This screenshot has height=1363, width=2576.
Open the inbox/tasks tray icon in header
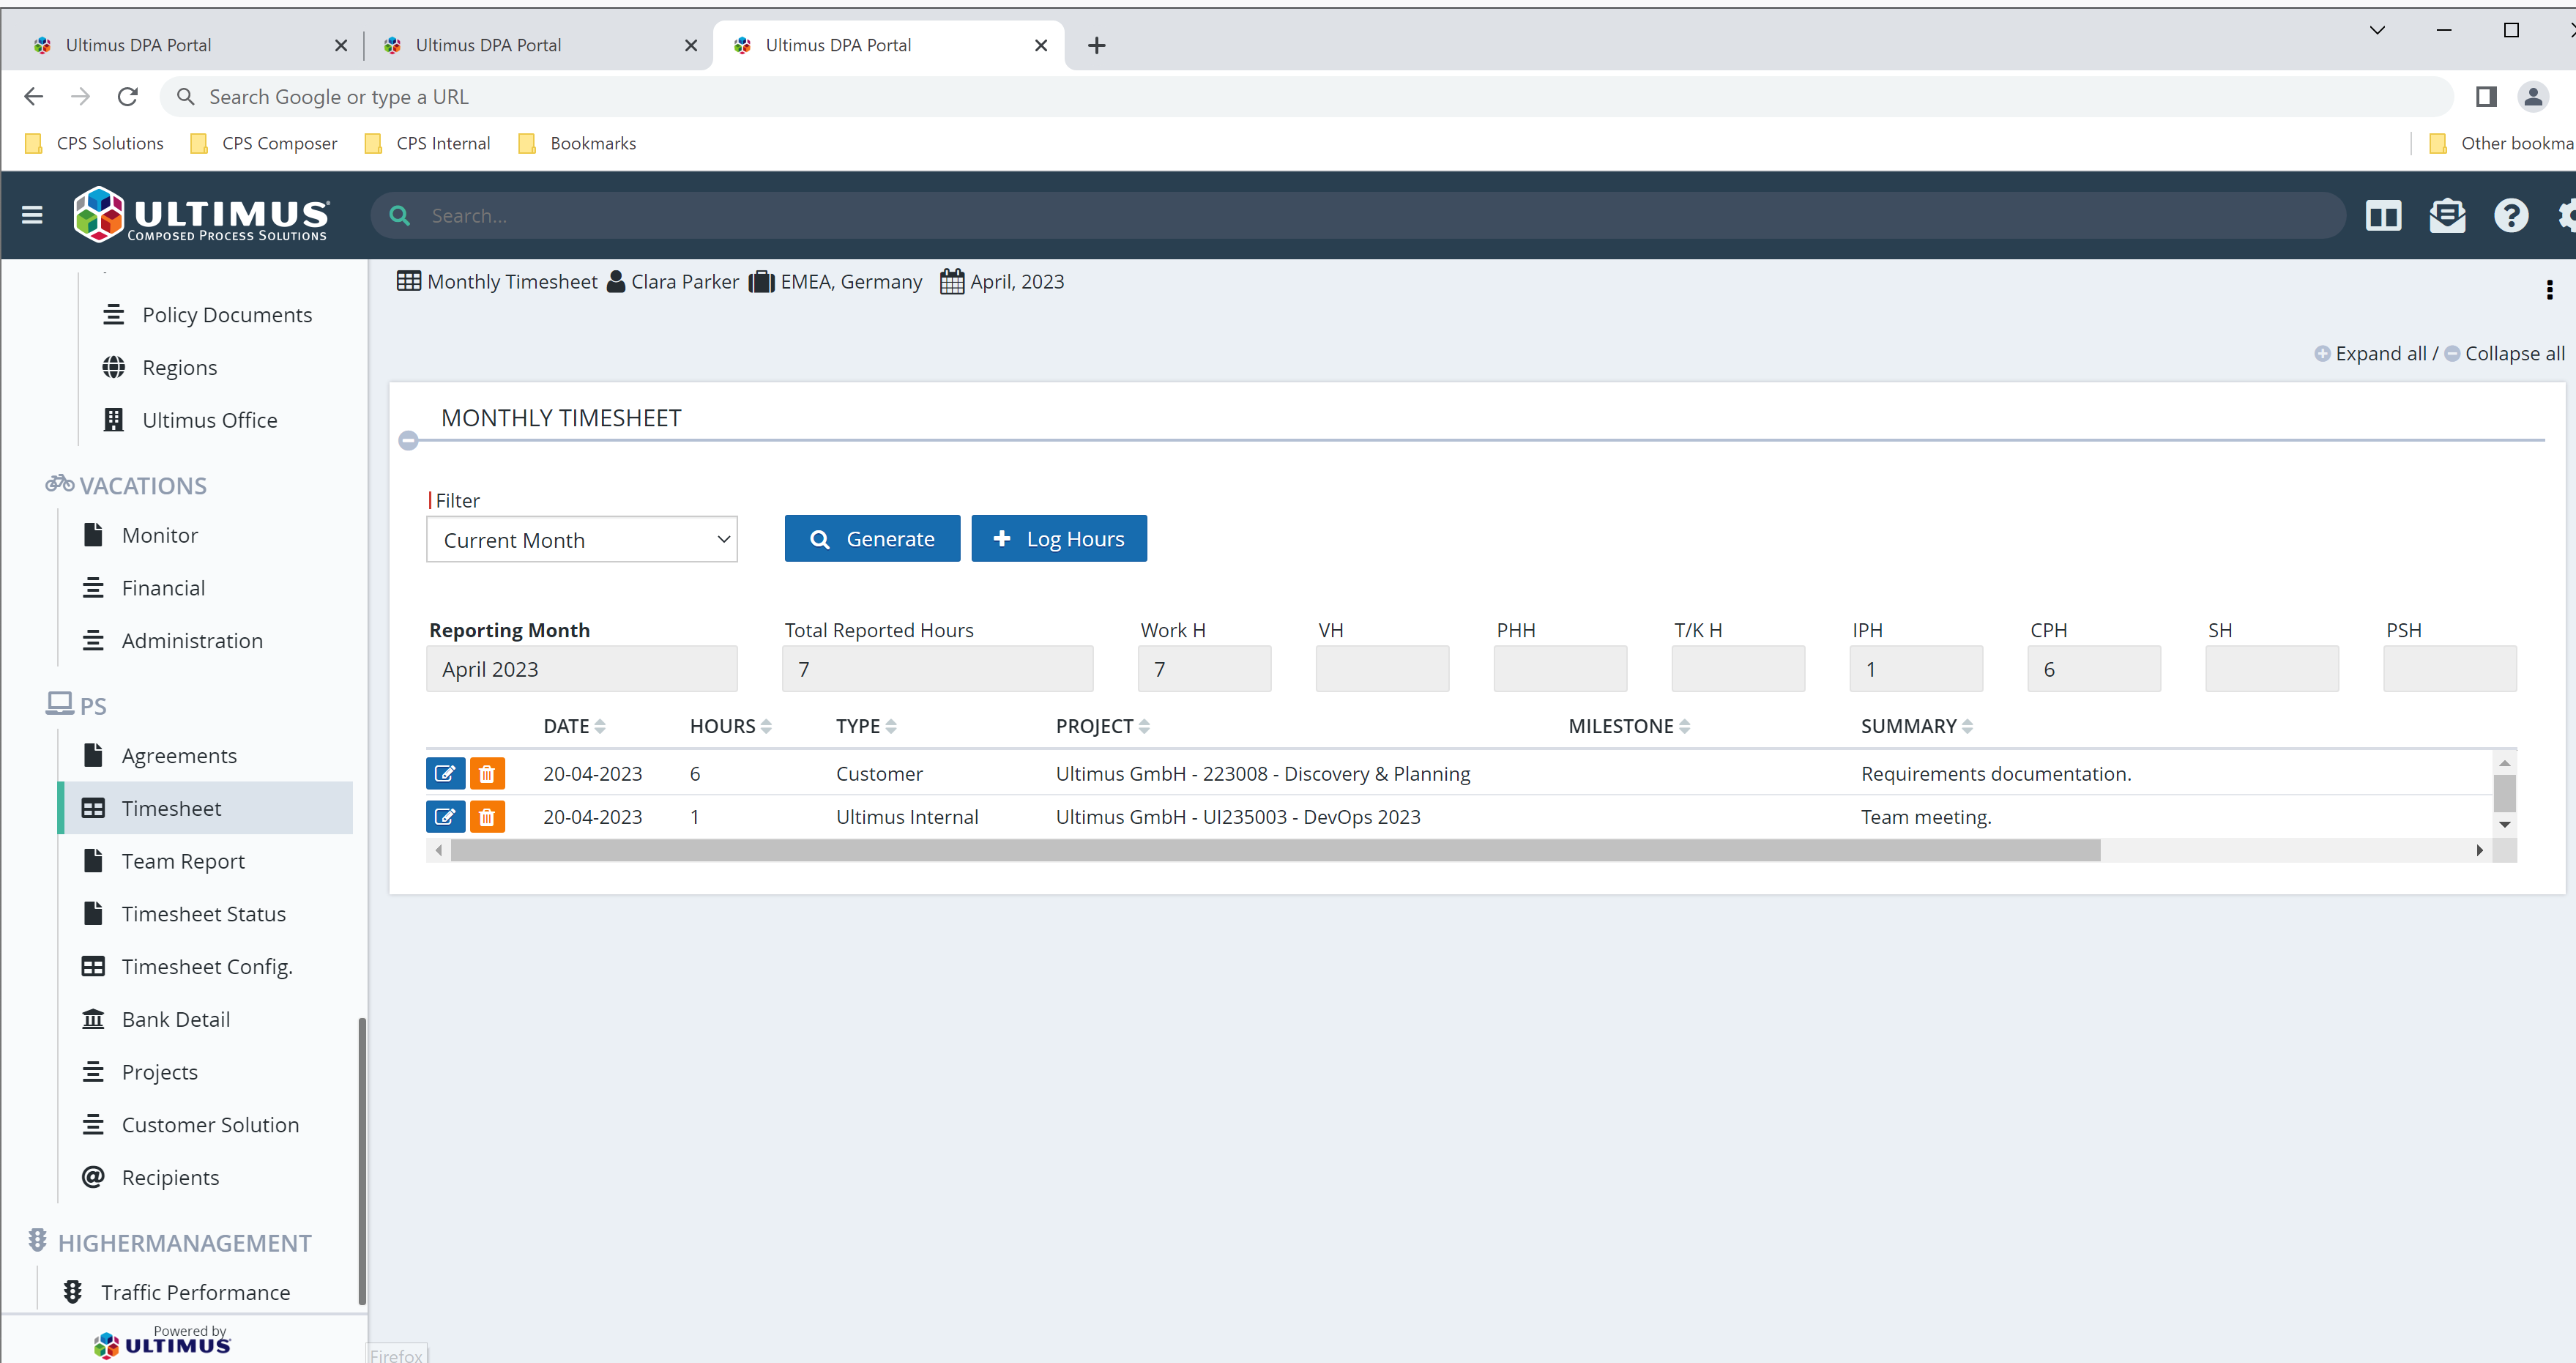tap(2447, 215)
